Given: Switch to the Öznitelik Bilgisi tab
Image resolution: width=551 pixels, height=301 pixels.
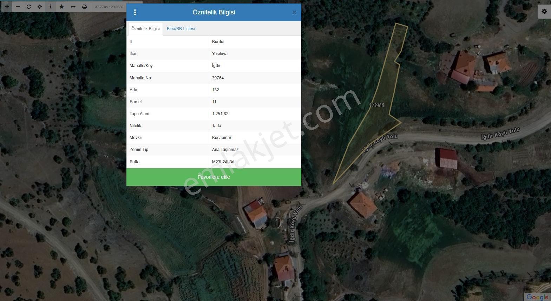Looking at the screenshot, I should point(145,29).
